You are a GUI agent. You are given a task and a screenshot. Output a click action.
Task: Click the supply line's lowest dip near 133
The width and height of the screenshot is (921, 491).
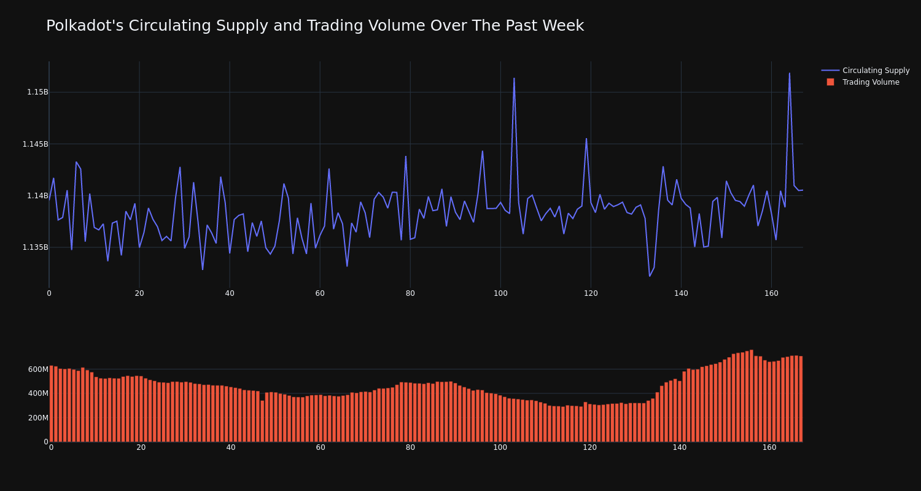point(650,276)
